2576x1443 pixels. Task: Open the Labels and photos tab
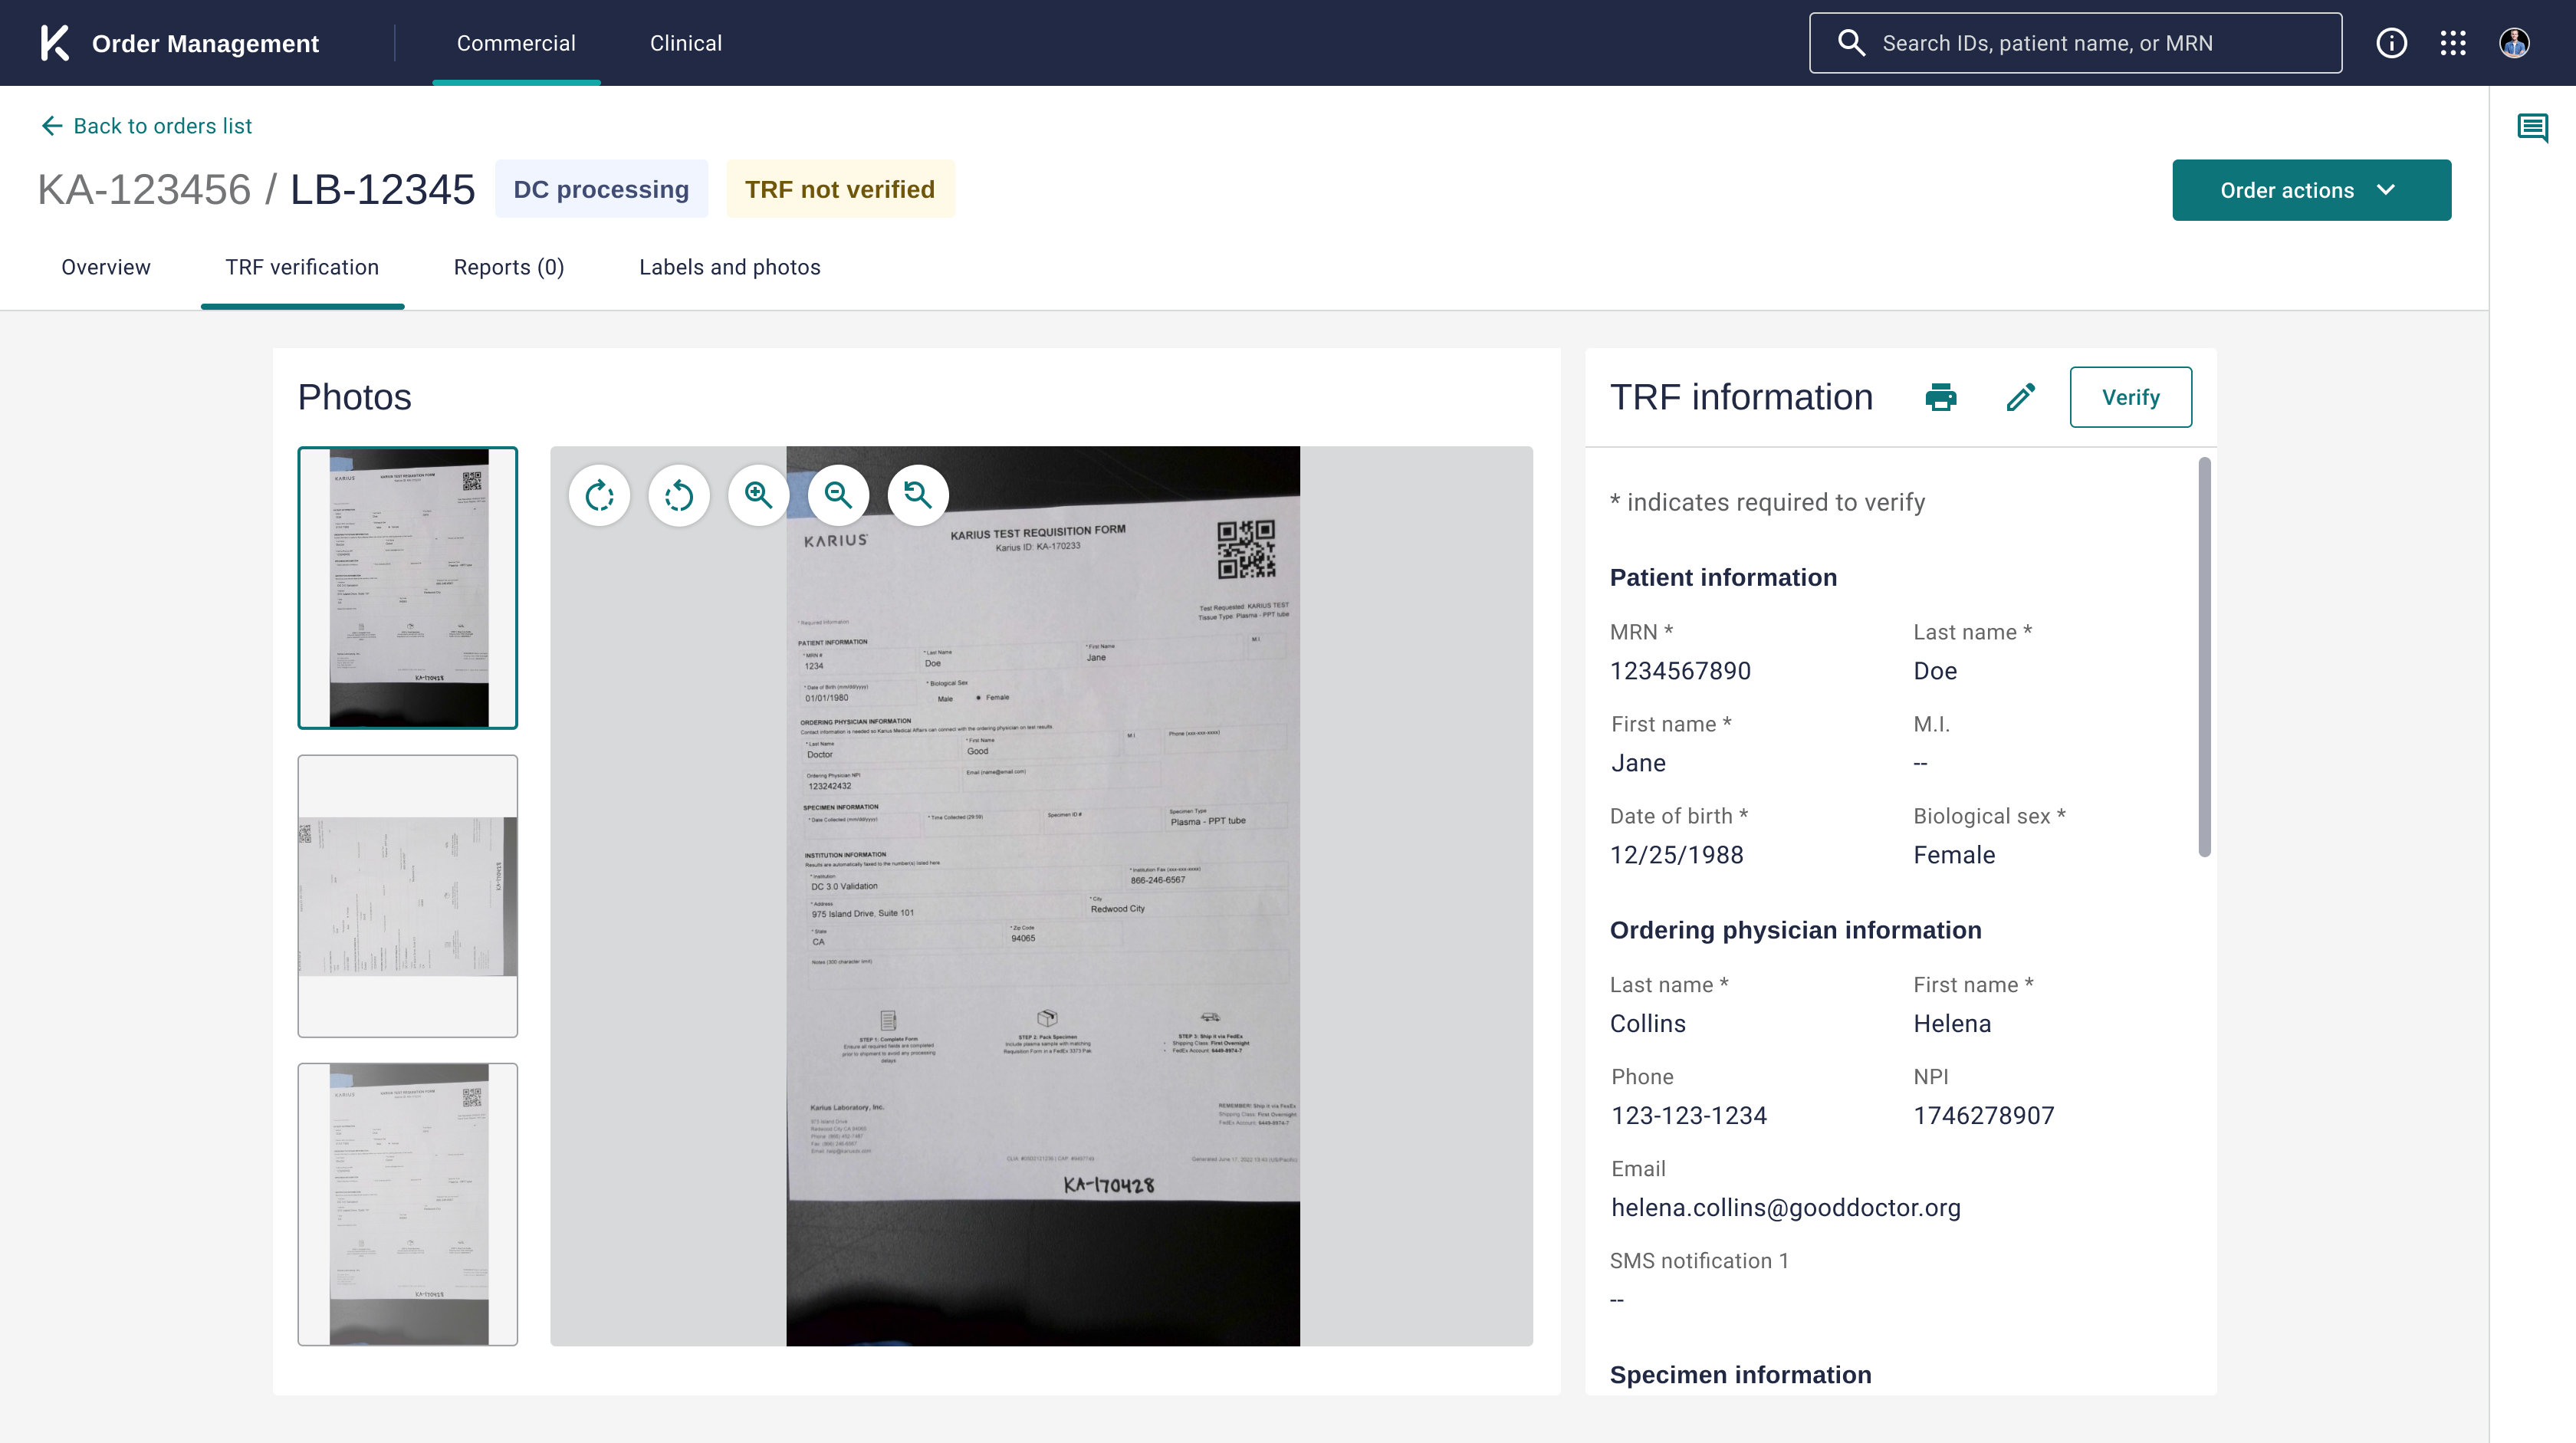[729, 267]
